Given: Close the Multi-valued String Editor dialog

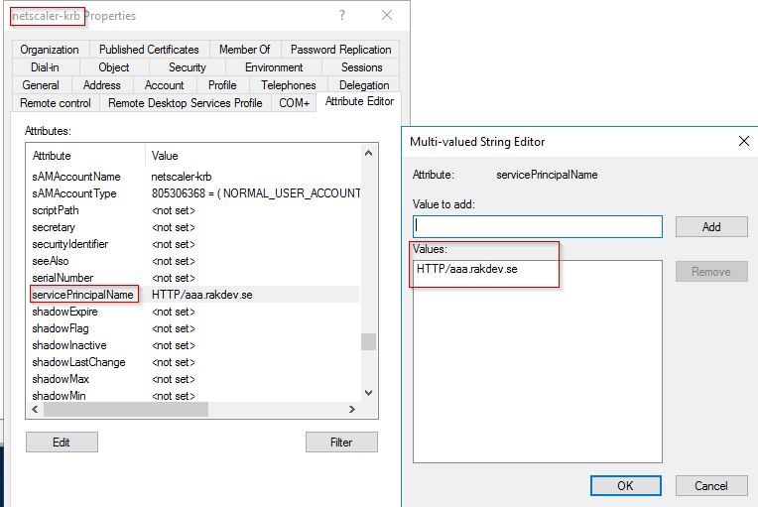Looking at the screenshot, I should pyautogui.click(x=743, y=142).
